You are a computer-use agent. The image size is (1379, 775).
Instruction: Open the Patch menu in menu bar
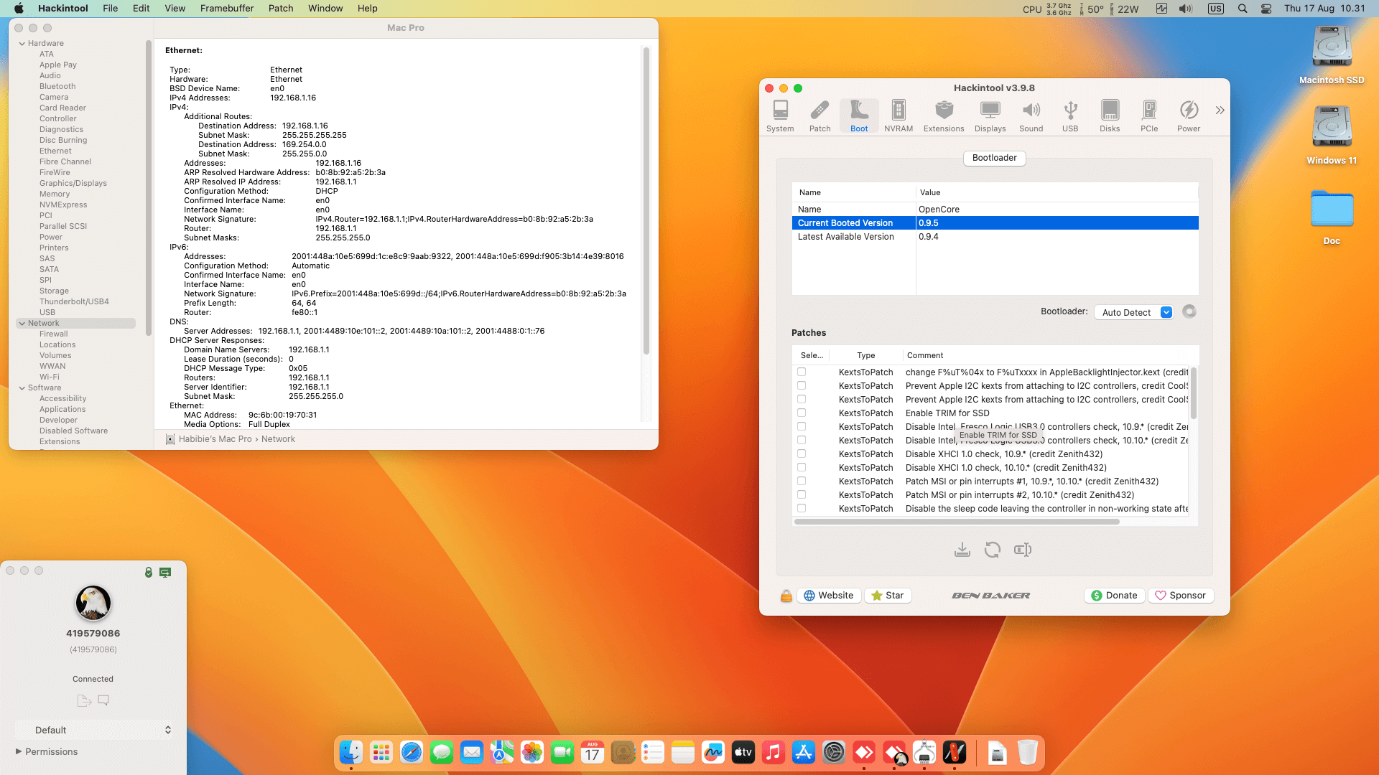click(x=281, y=9)
